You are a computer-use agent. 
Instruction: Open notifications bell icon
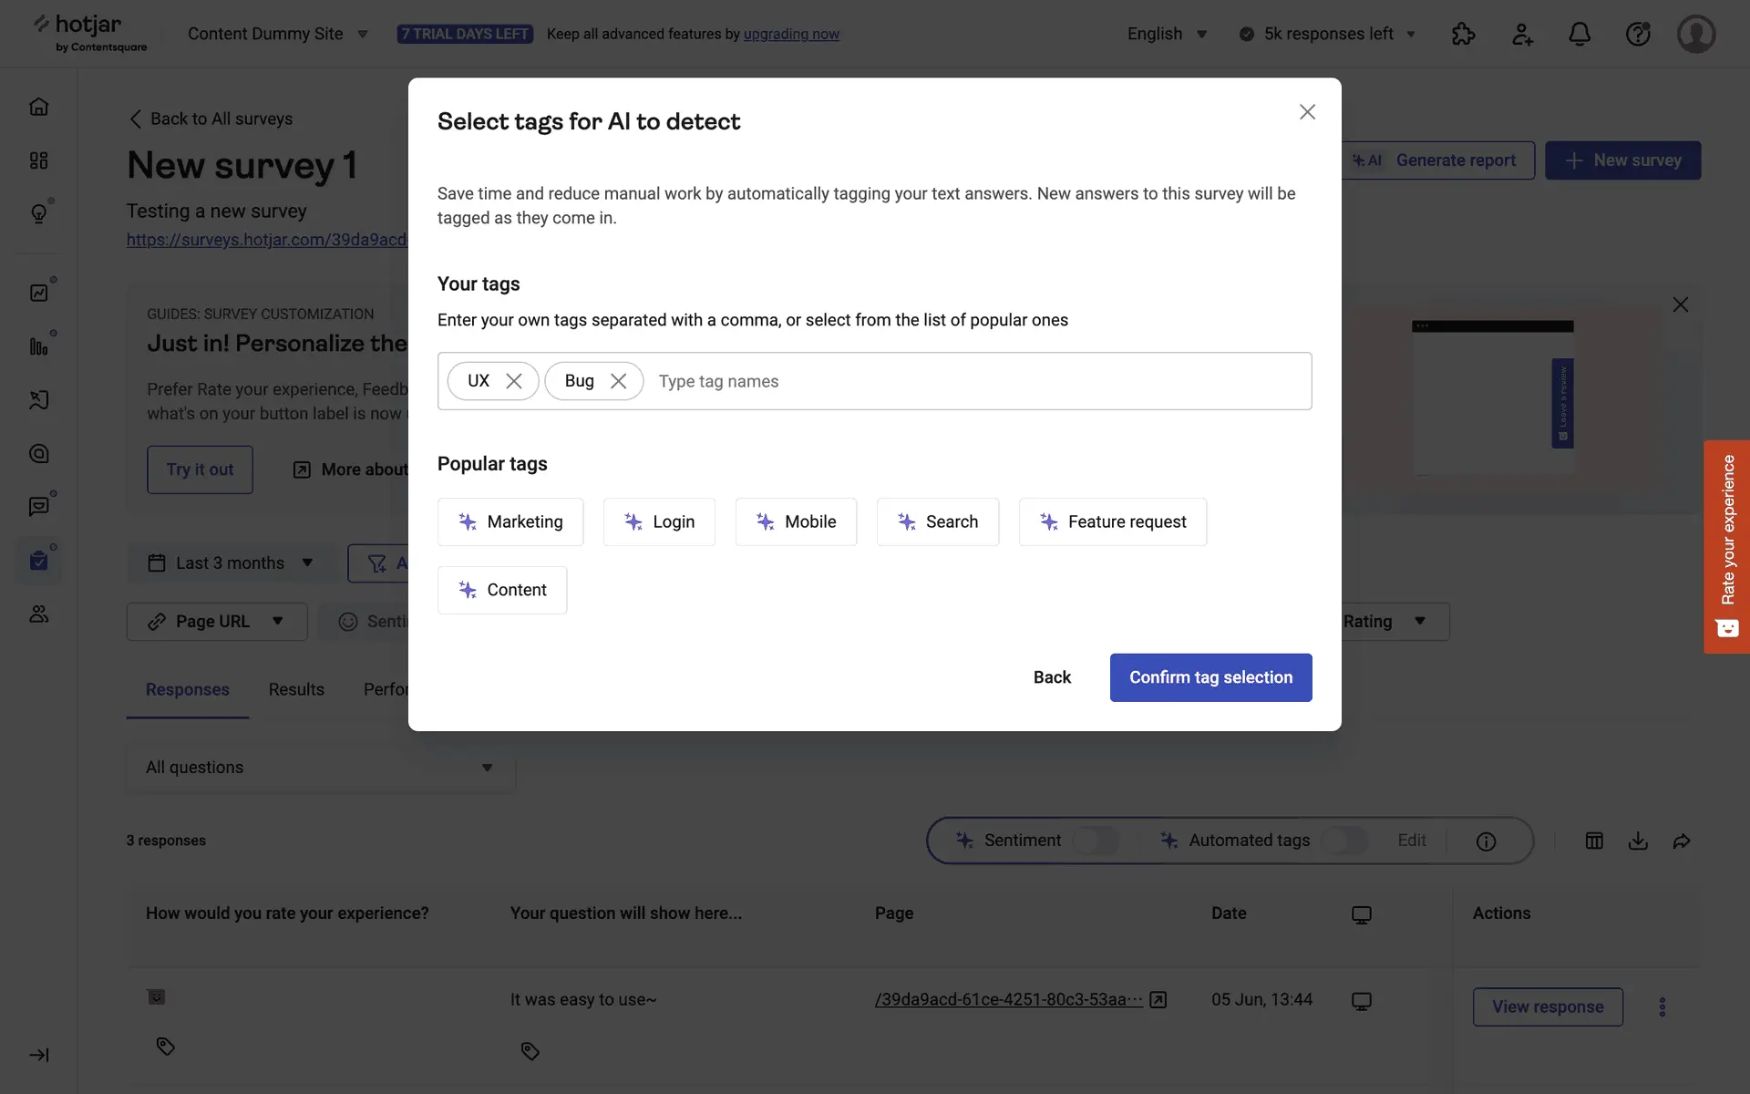pyautogui.click(x=1579, y=34)
